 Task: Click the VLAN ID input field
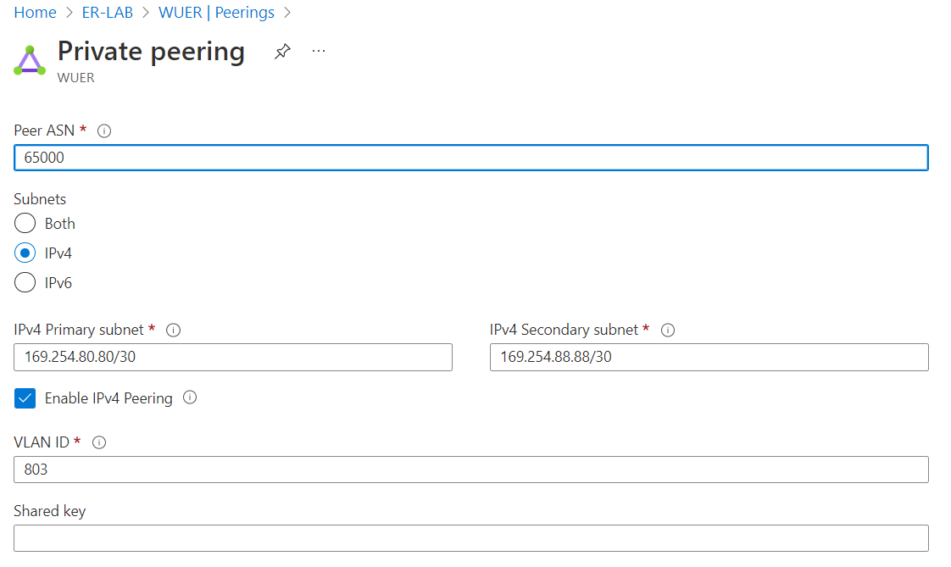(471, 470)
